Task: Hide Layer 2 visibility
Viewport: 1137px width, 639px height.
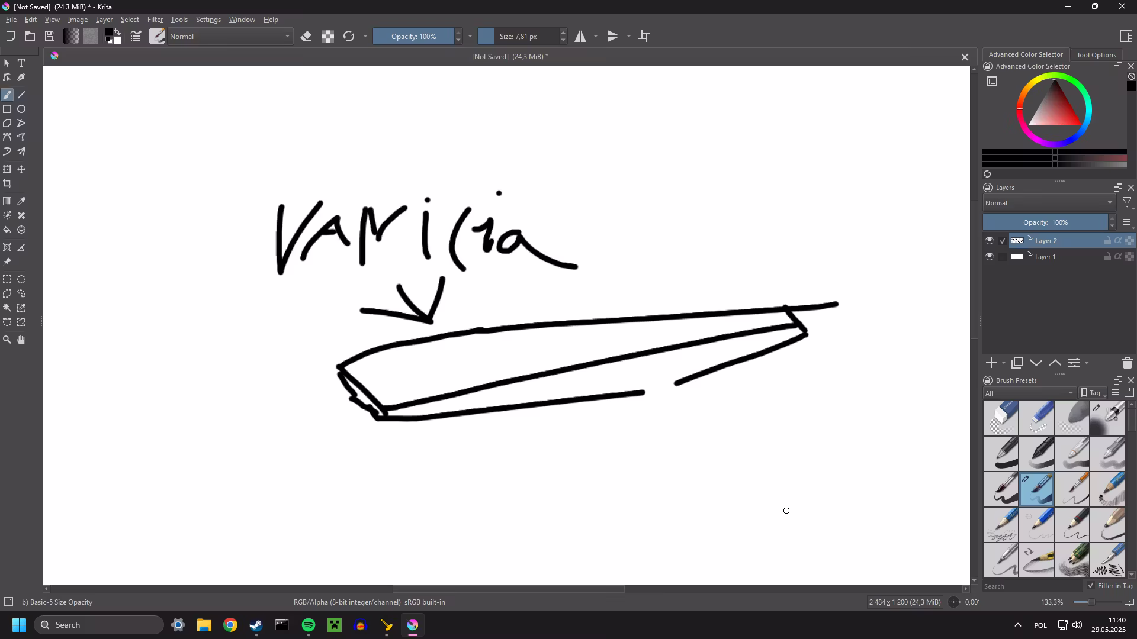Action: tap(990, 240)
